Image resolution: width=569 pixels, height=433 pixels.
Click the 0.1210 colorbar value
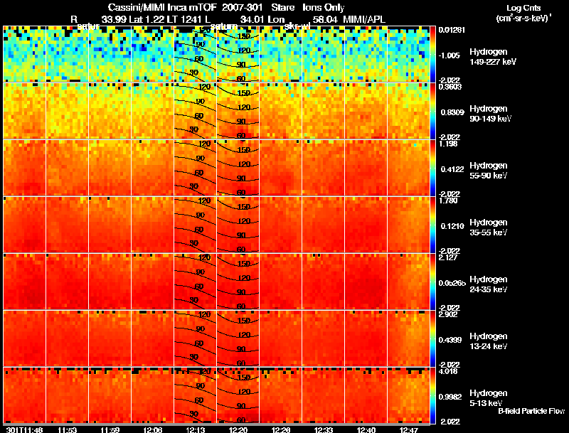pos(452,226)
